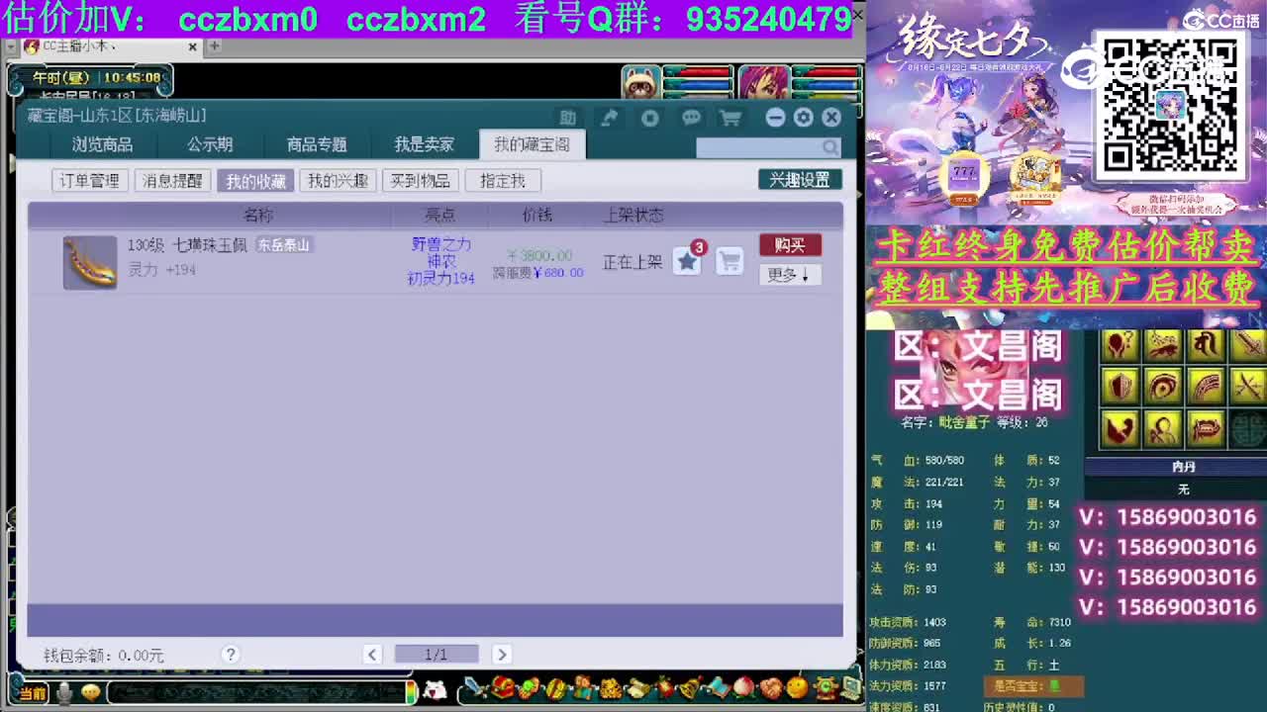This screenshot has width=1267, height=712.
Task: Select the CC主播小木 window tab
Action: coord(109,46)
